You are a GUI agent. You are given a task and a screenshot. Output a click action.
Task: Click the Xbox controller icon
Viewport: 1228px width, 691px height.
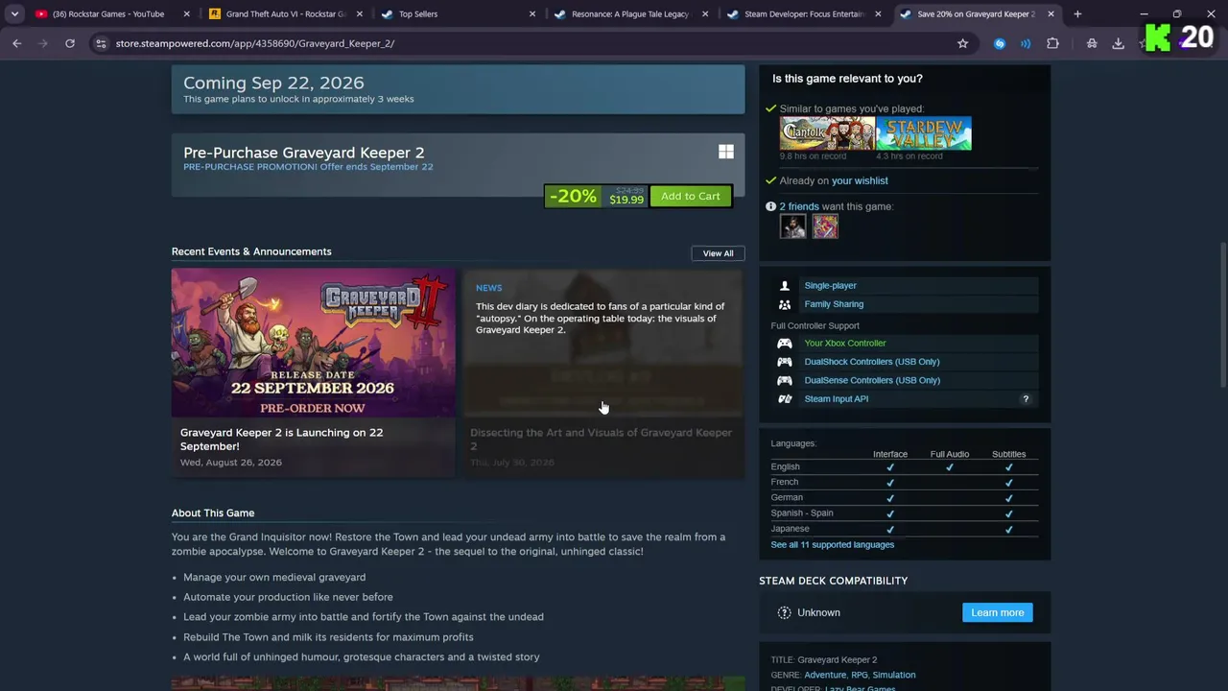tap(785, 344)
